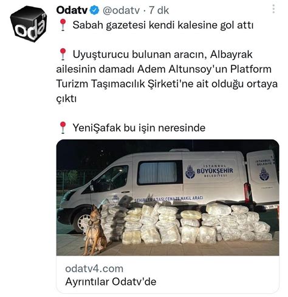Click the Odatv display name
The height and width of the screenshot is (297, 288).
(72, 10)
